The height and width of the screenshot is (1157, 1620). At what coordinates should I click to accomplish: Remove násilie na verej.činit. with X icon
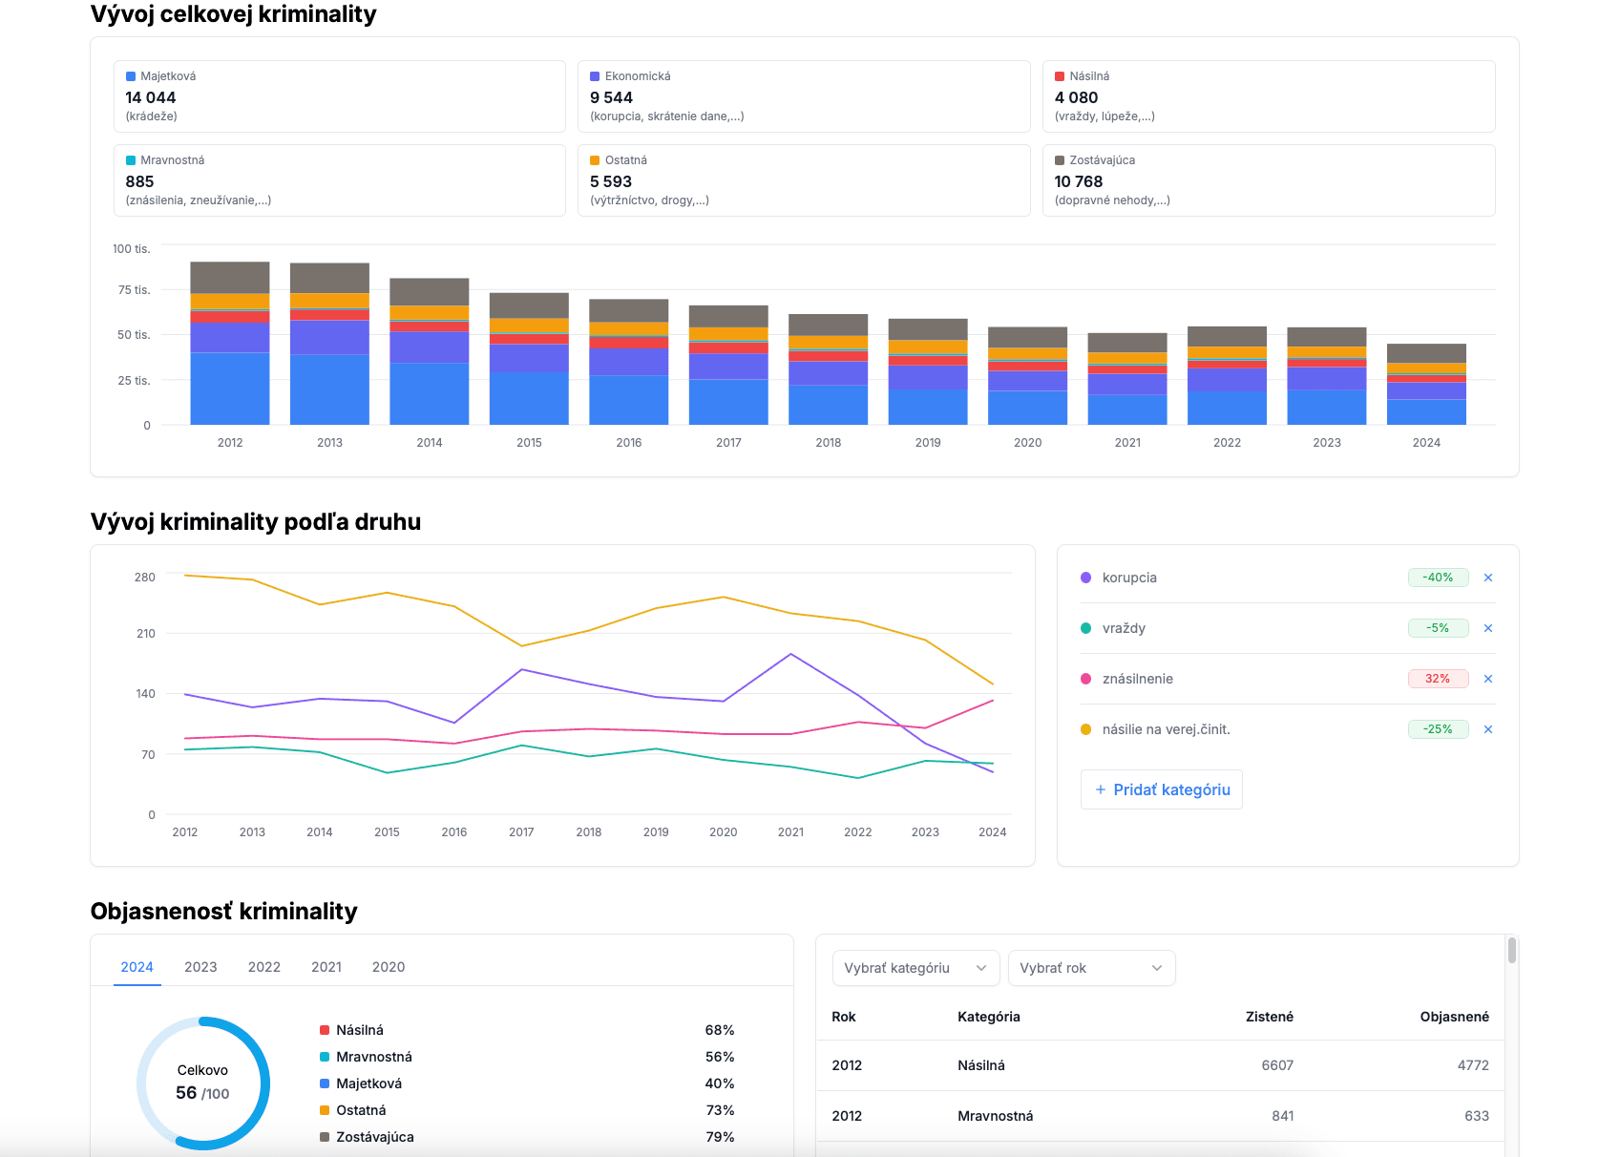pos(1487,729)
